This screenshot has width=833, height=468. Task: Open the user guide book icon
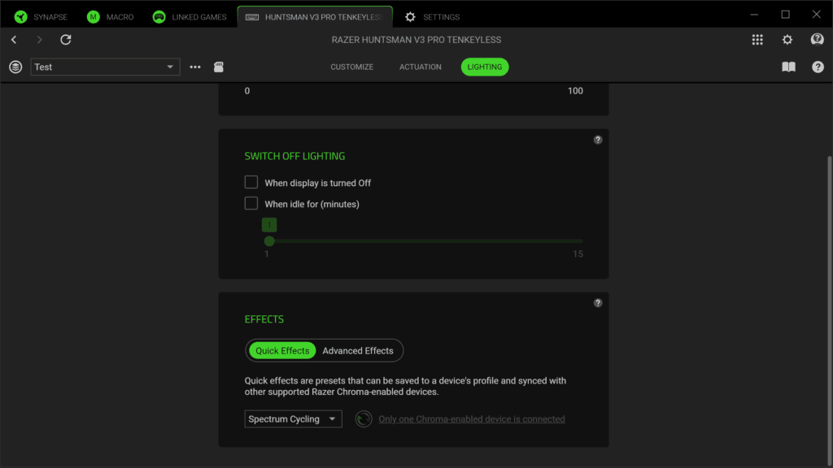coord(788,67)
